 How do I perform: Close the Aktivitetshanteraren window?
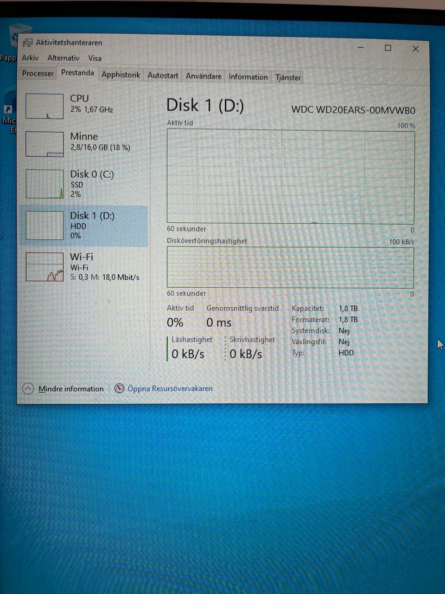coord(415,49)
